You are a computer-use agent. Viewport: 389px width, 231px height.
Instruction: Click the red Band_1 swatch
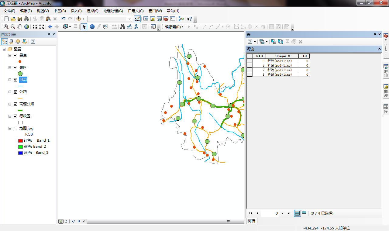coord(20,141)
